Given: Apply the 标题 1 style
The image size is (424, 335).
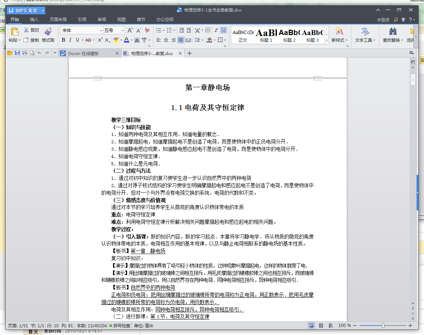Looking at the screenshot, I should [x=266, y=35].
